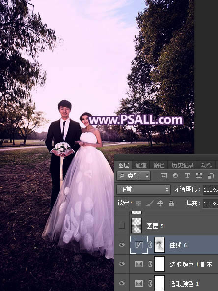Switch to the 通道 tab
Viewport: 218px width, 291px height.
point(141,165)
